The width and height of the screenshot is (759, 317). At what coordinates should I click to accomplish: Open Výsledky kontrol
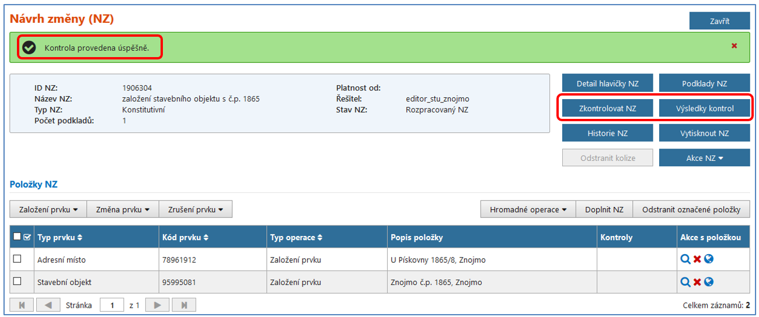pos(704,108)
